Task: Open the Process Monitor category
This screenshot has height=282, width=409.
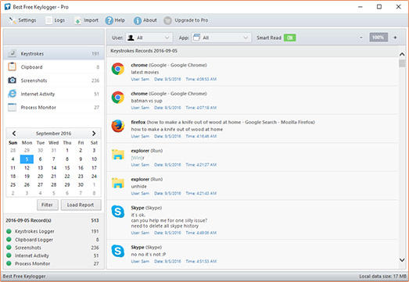Action: [x=54, y=107]
